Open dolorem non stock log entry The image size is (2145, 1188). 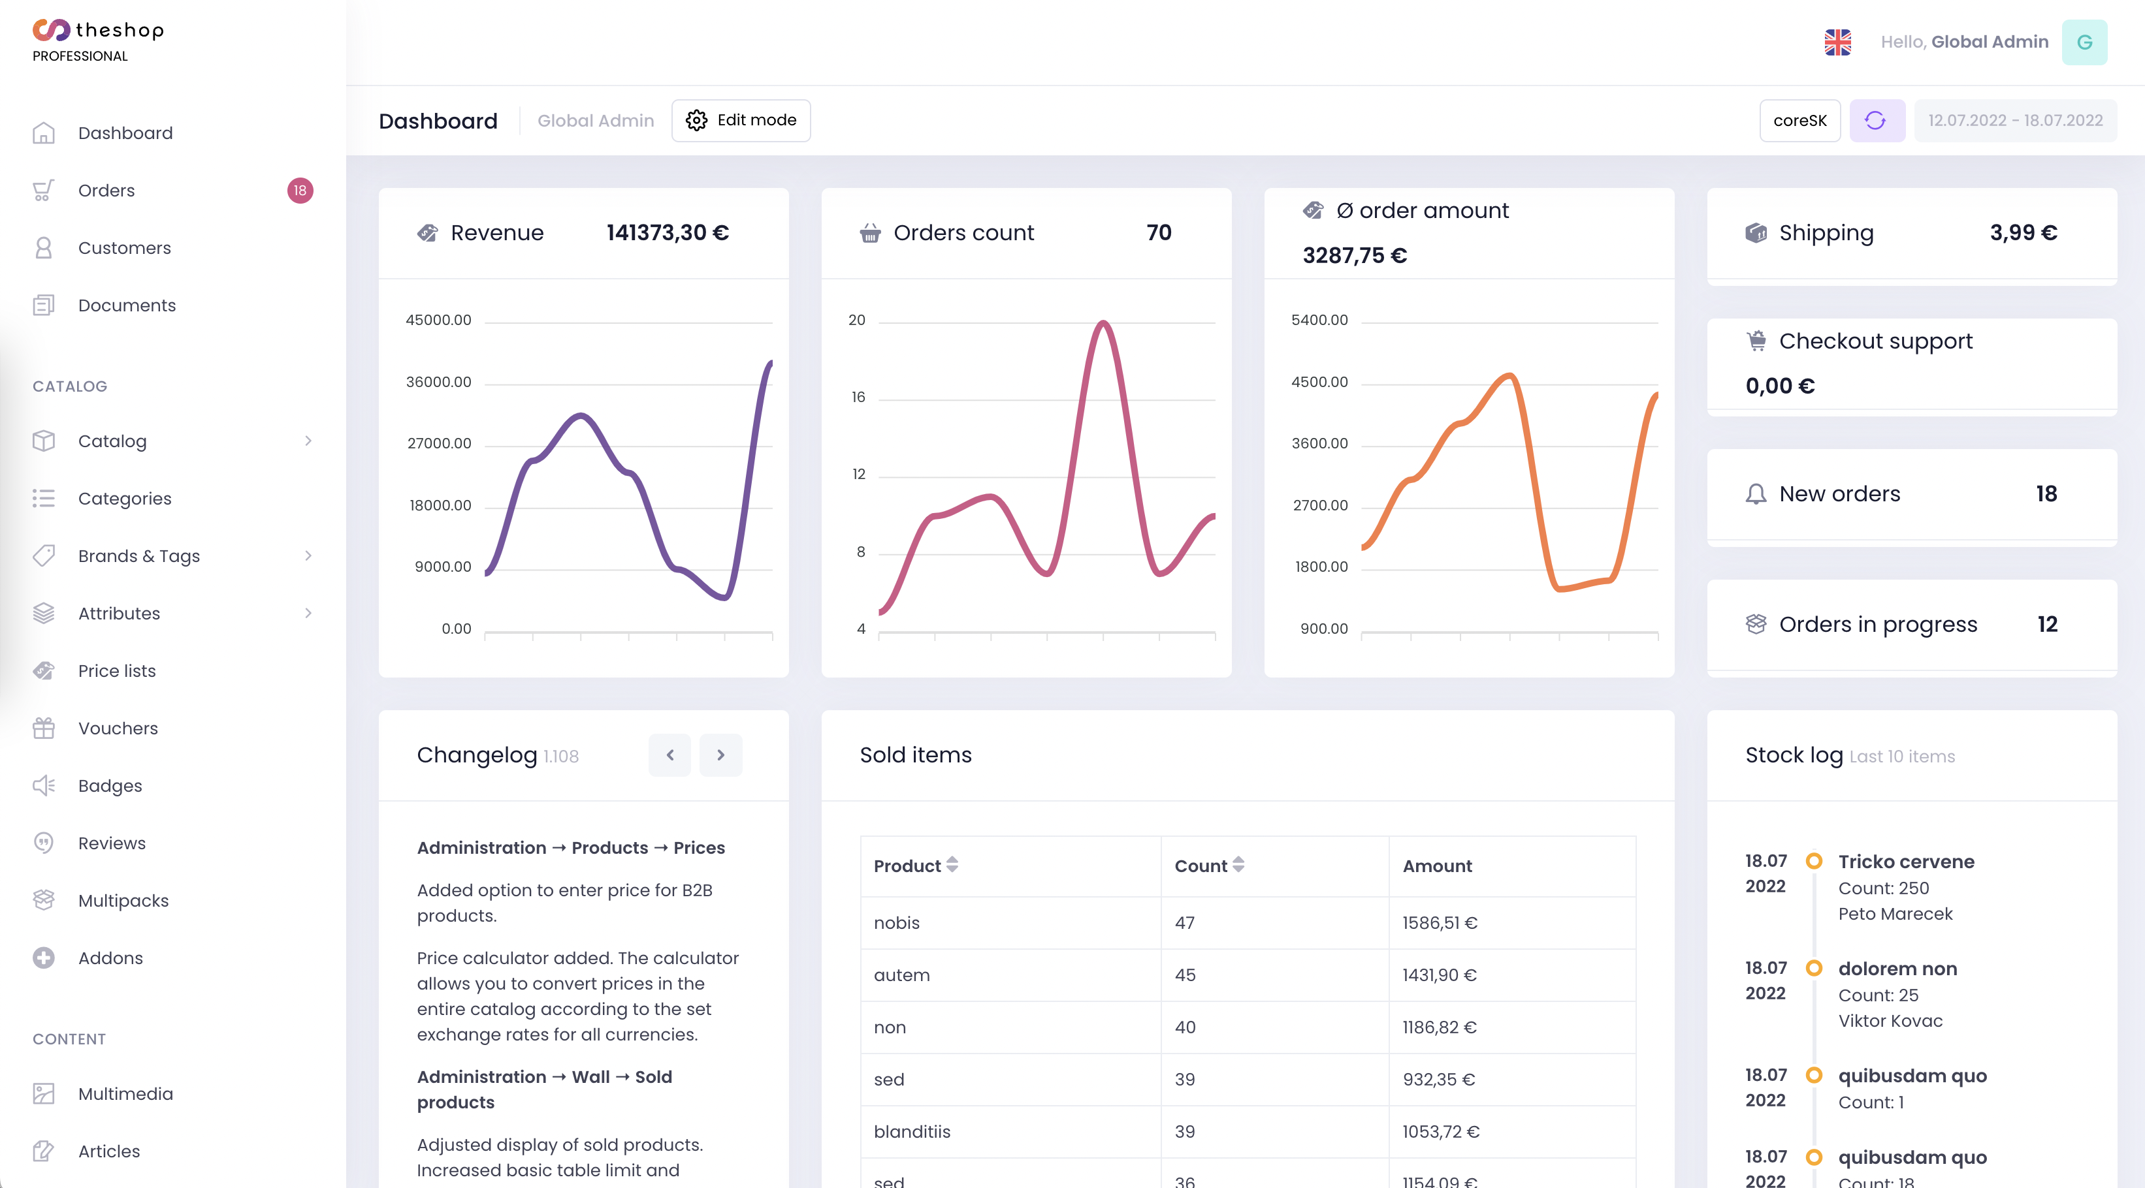[x=1897, y=969]
